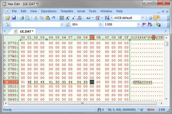Toggle hex/decimal address display (FF:255 icon)
The width and height of the screenshot is (172, 114).
tap(79, 18)
